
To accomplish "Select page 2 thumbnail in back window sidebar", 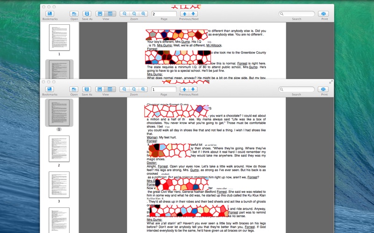I will click(59, 69).
